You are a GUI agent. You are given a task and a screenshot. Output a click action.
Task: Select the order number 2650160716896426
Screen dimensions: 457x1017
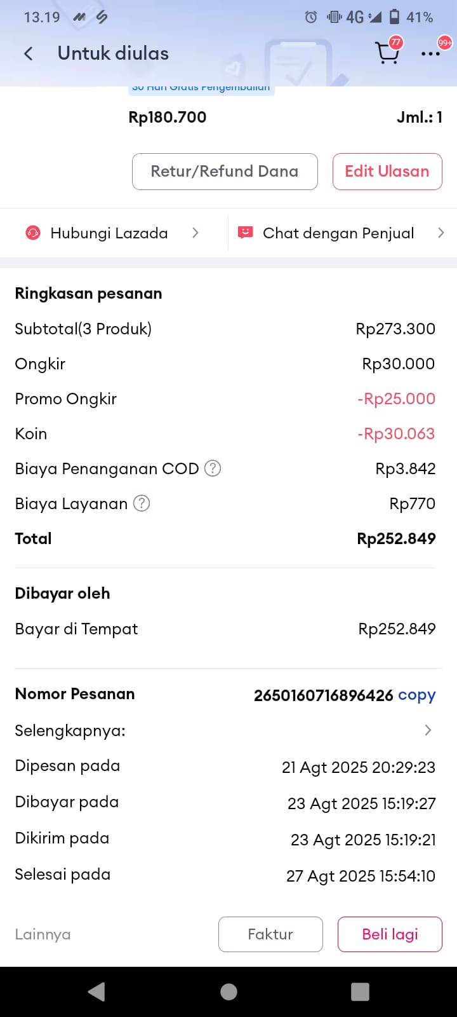click(324, 695)
